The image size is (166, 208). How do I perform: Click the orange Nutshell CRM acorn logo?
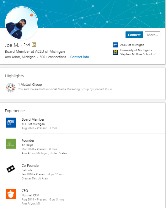(11, 194)
